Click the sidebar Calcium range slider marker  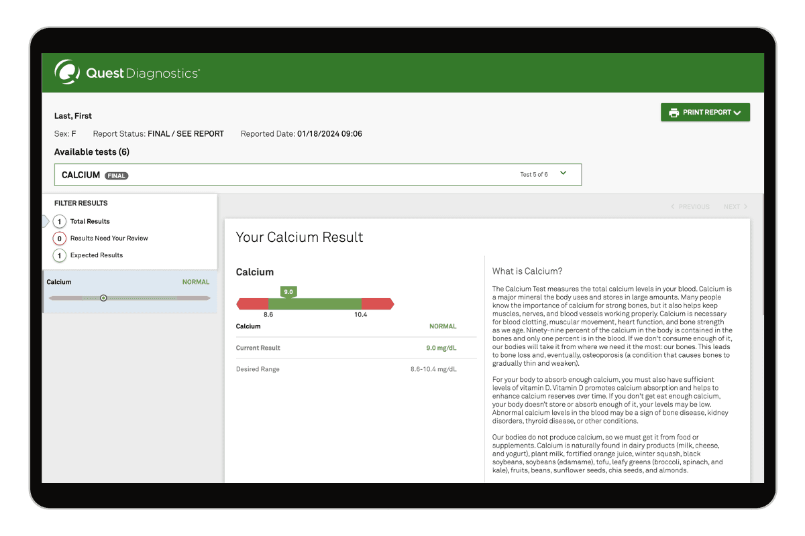pos(103,297)
